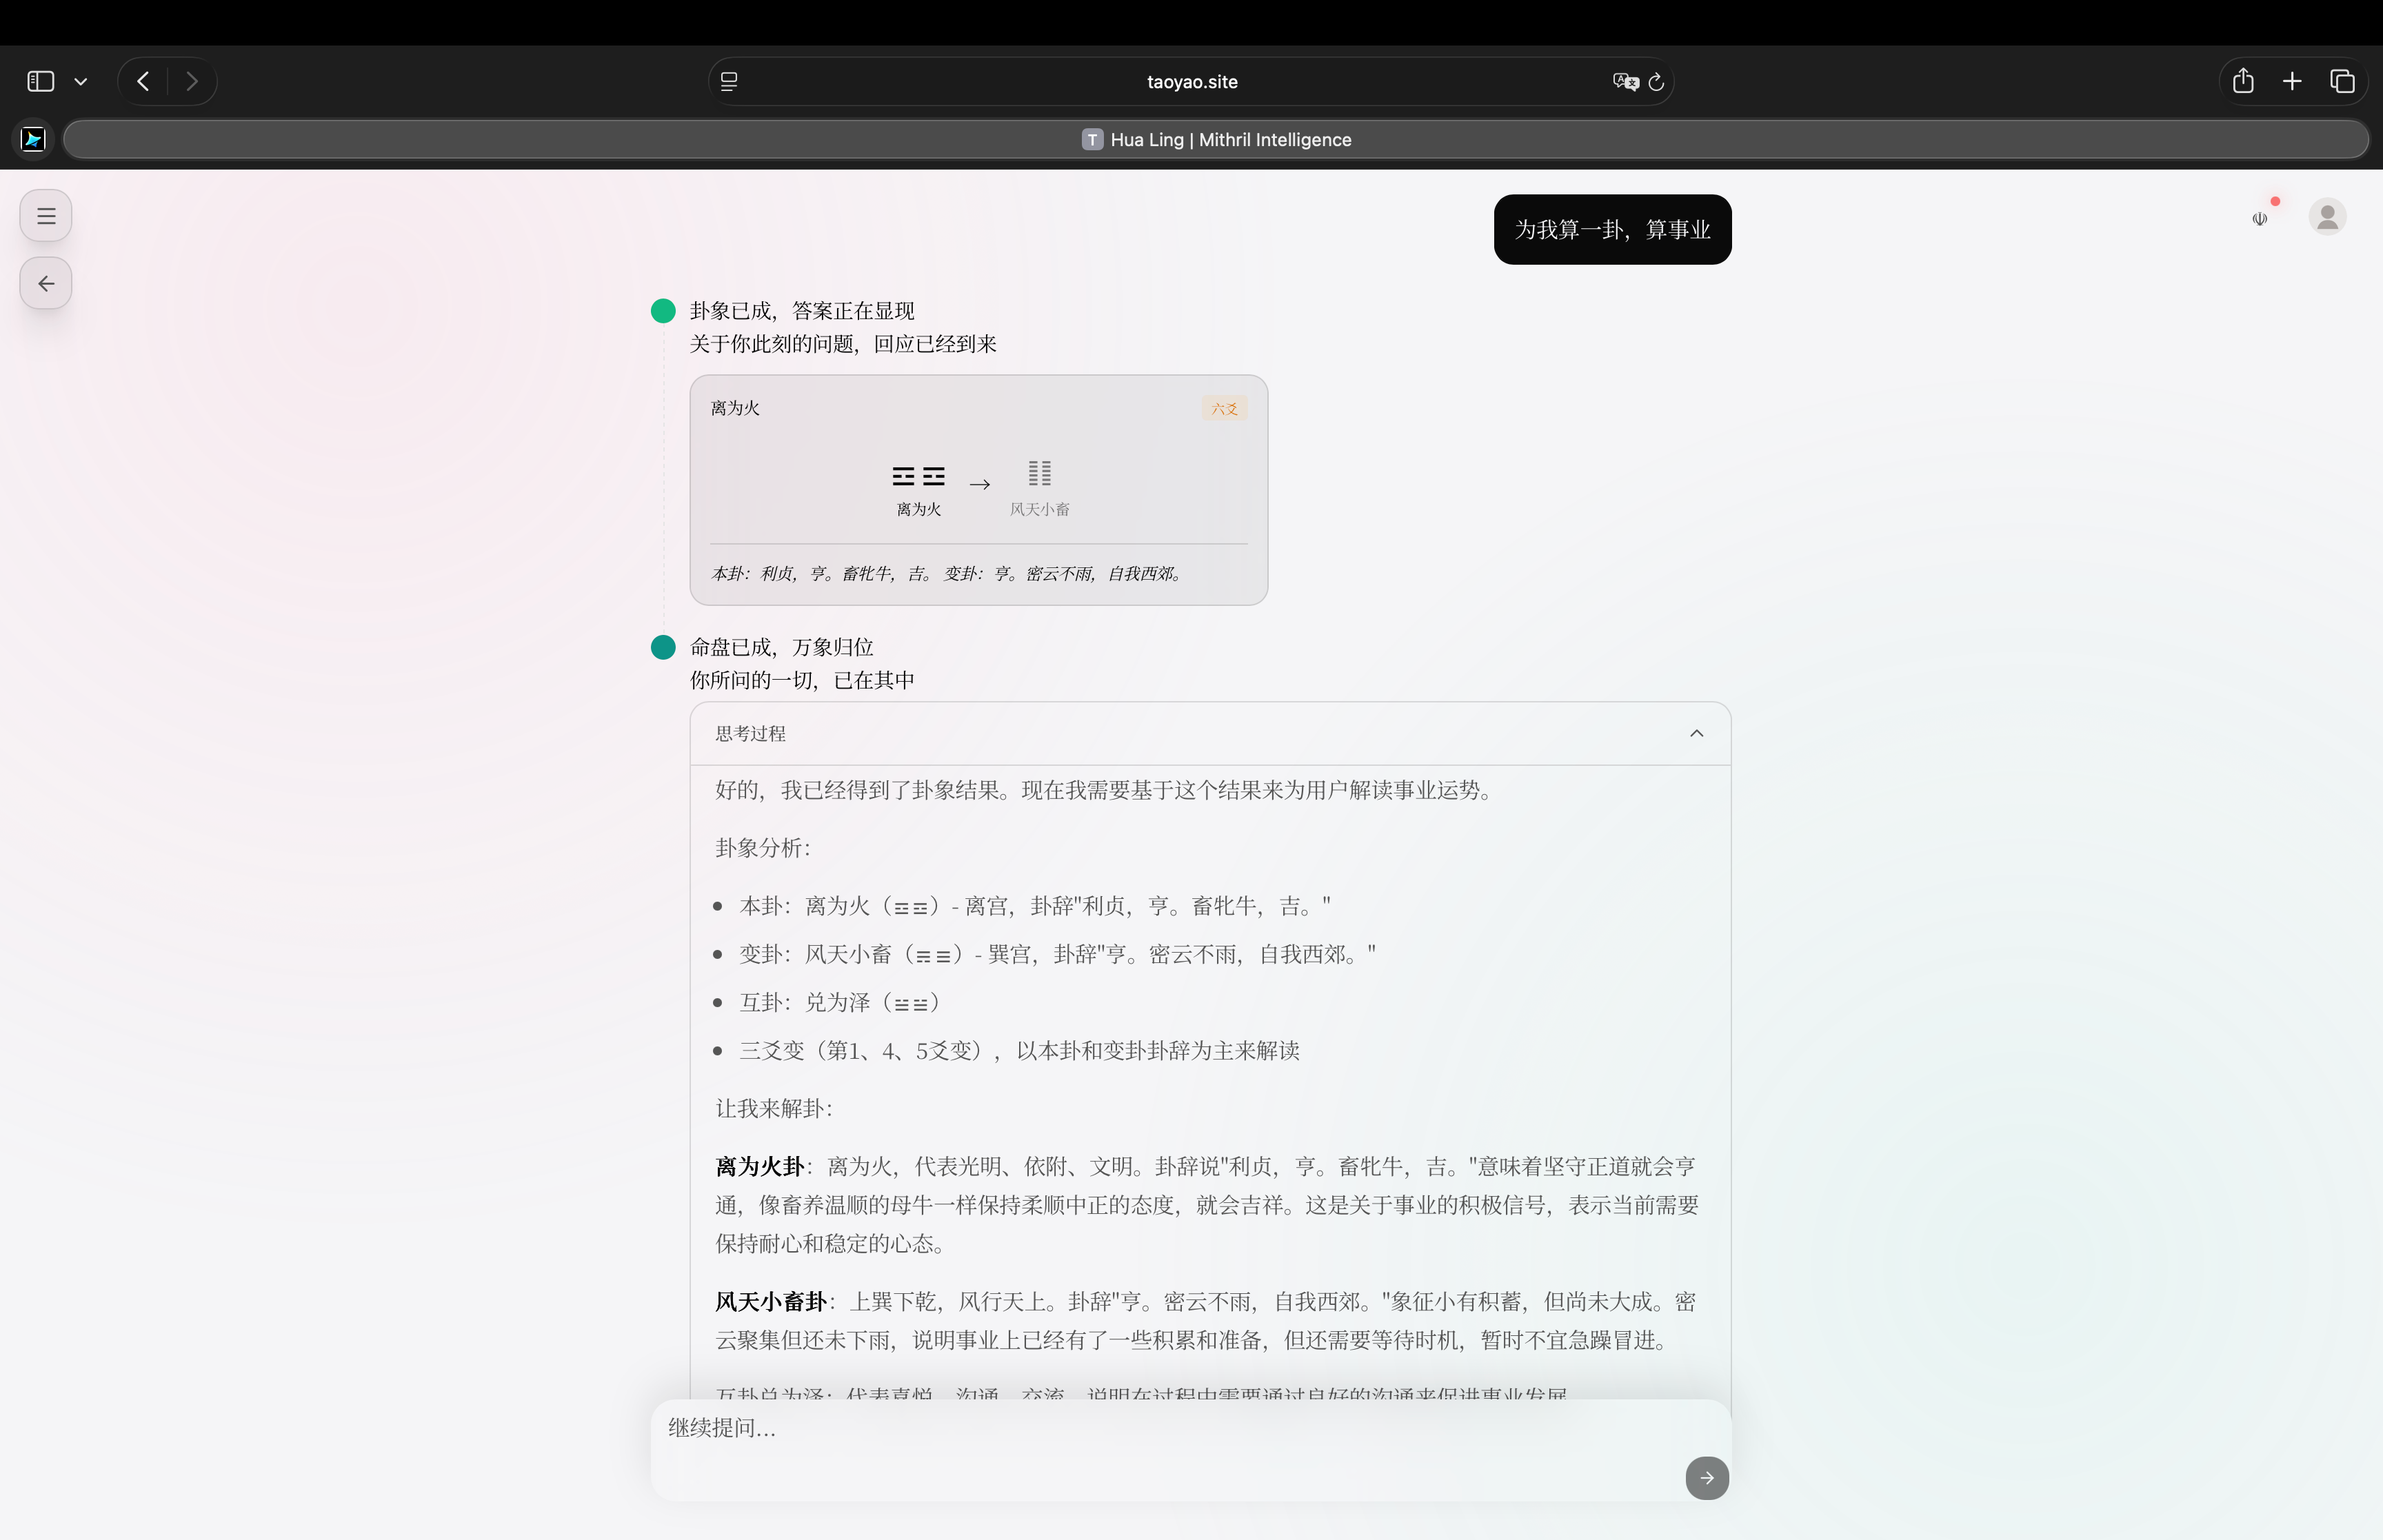
Task: Click the browser translate icon
Action: 1625,82
